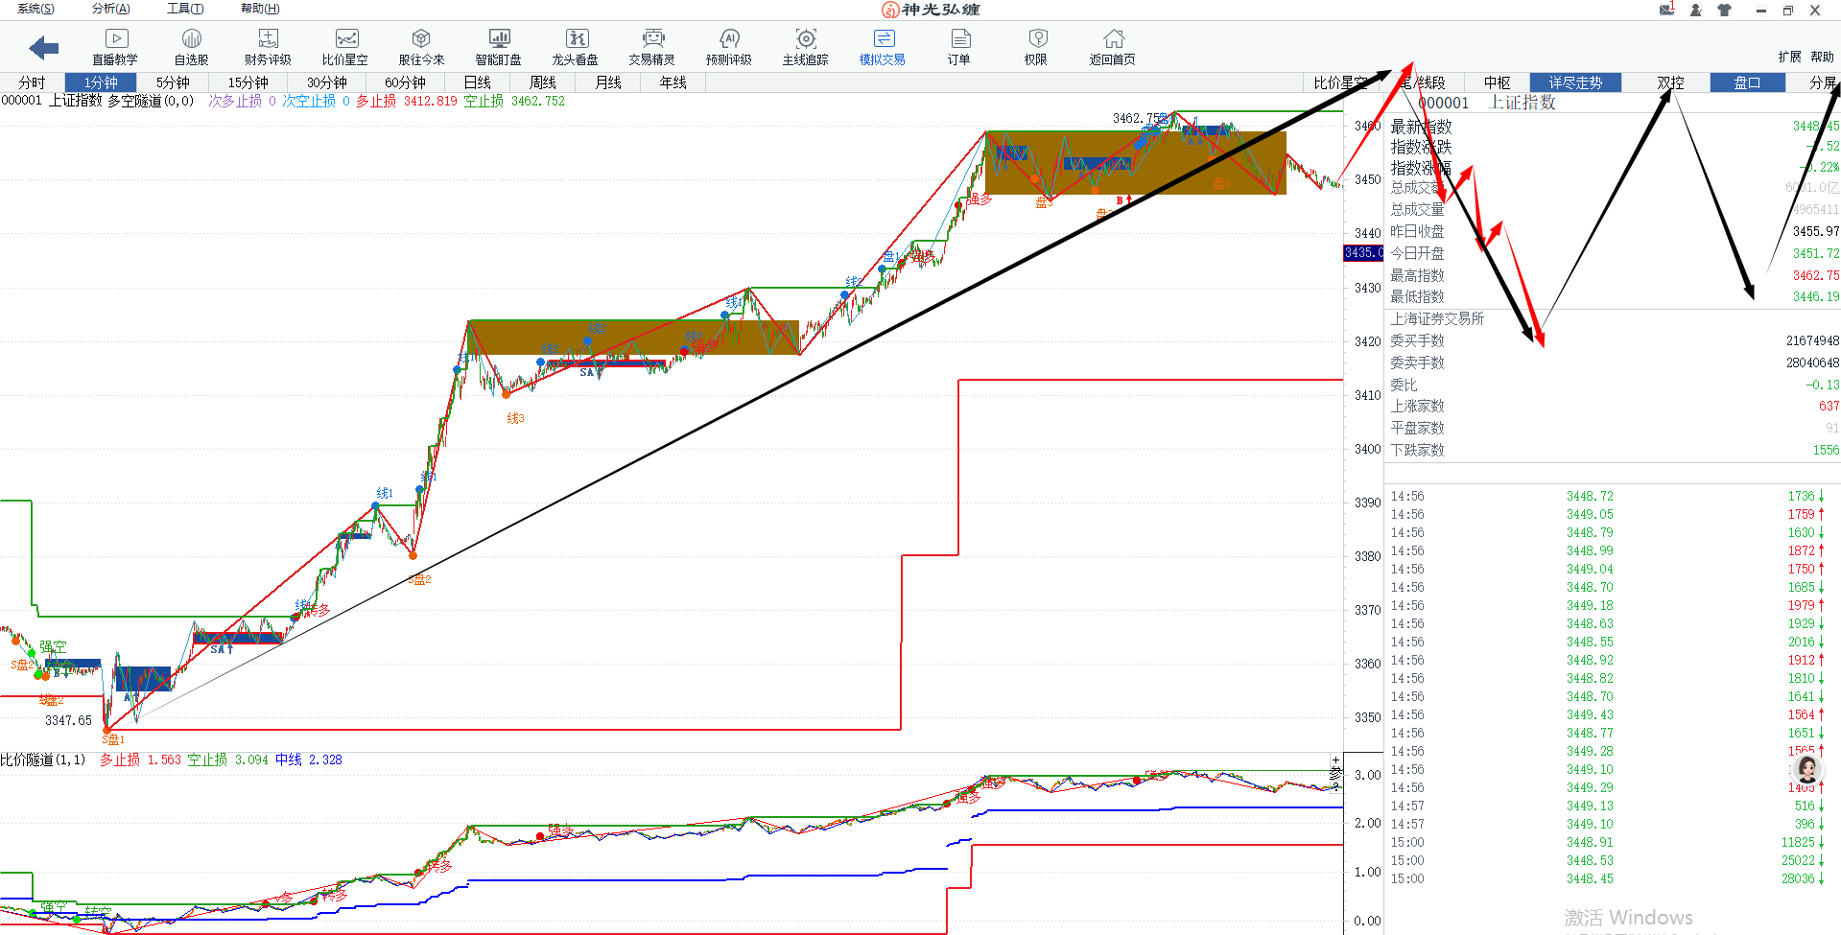Open the 分析(A) menu
Image resolution: width=1841 pixels, height=935 pixels.
tap(110, 9)
